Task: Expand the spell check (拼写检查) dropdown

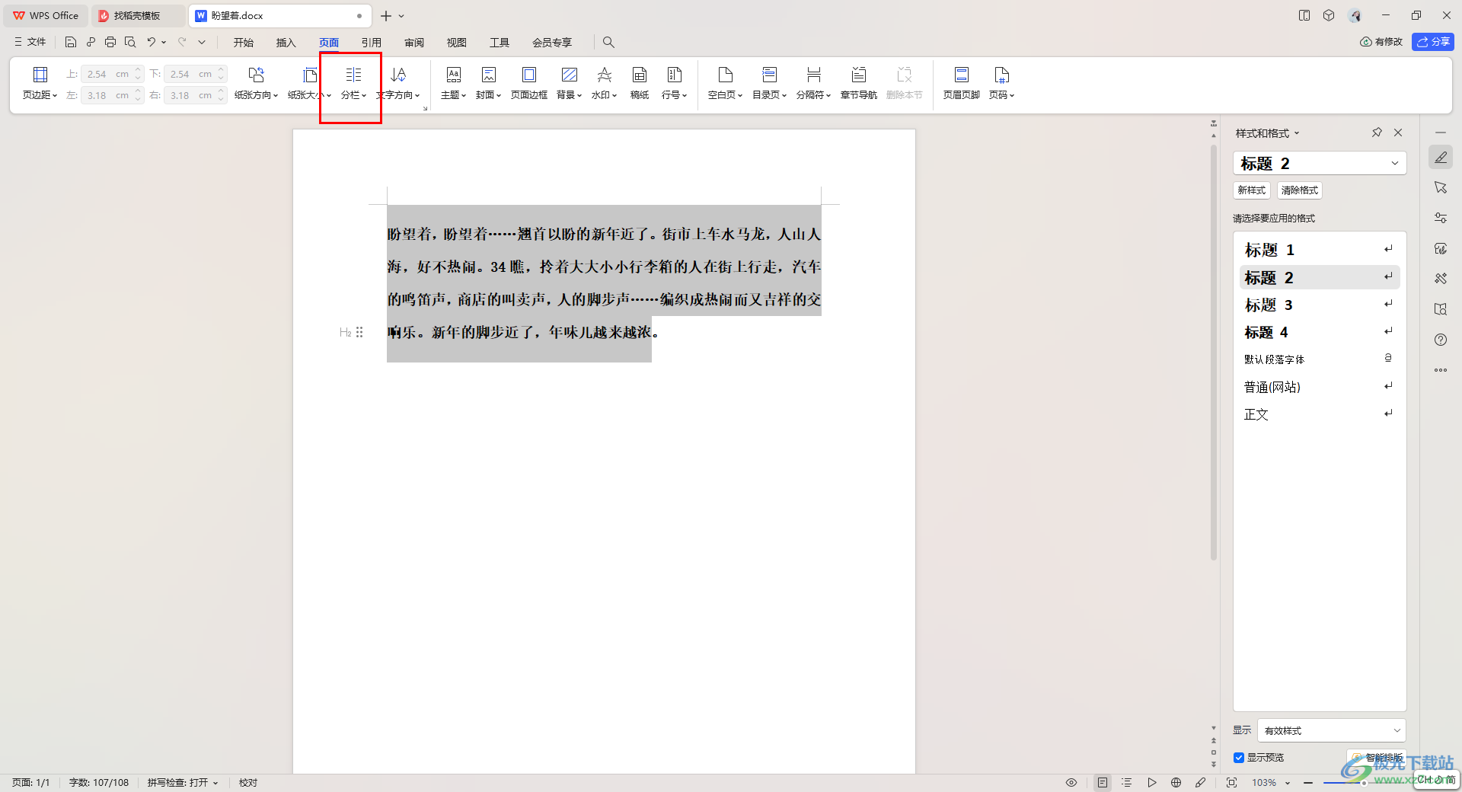Action: click(215, 783)
